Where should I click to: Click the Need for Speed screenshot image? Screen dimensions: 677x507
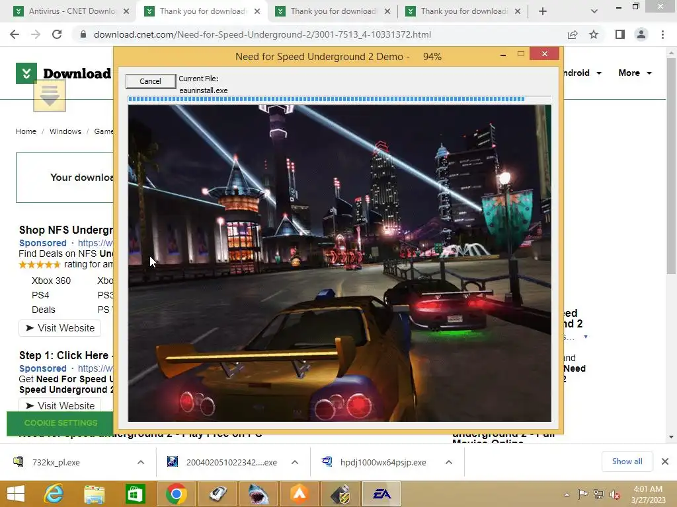click(x=339, y=263)
